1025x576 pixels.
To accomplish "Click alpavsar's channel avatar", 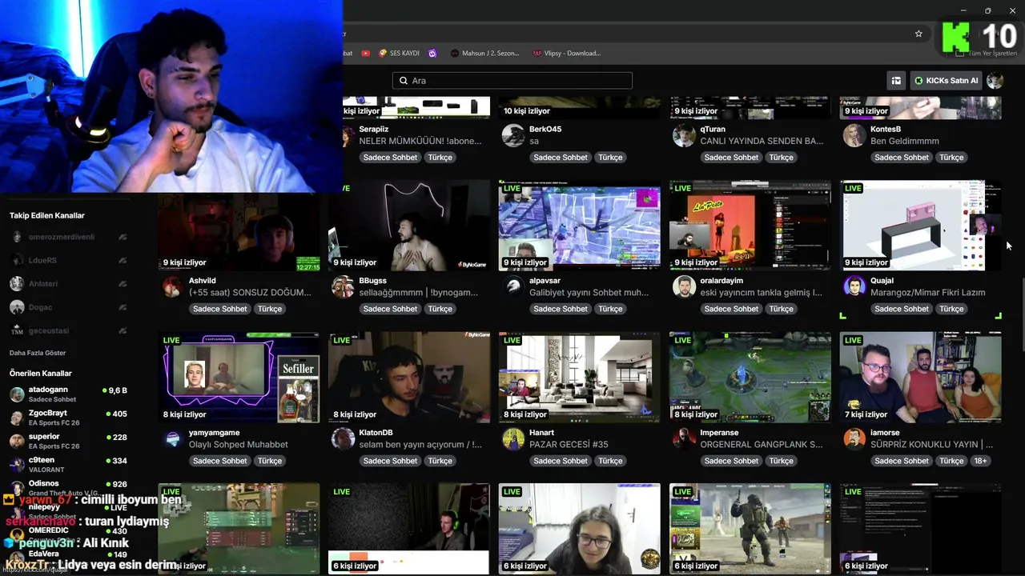I will [513, 287].
